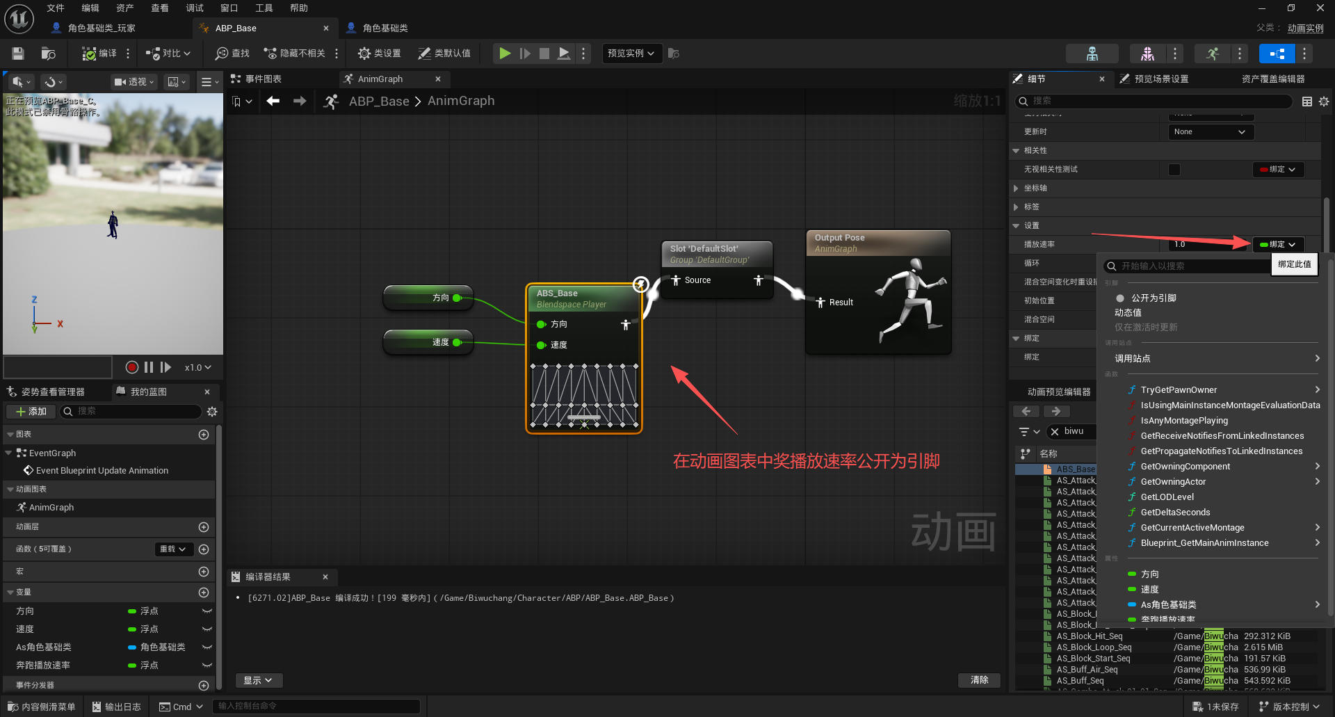Open the 更新时 None dropdown
1335x717 pixels.
(1211, 132)
